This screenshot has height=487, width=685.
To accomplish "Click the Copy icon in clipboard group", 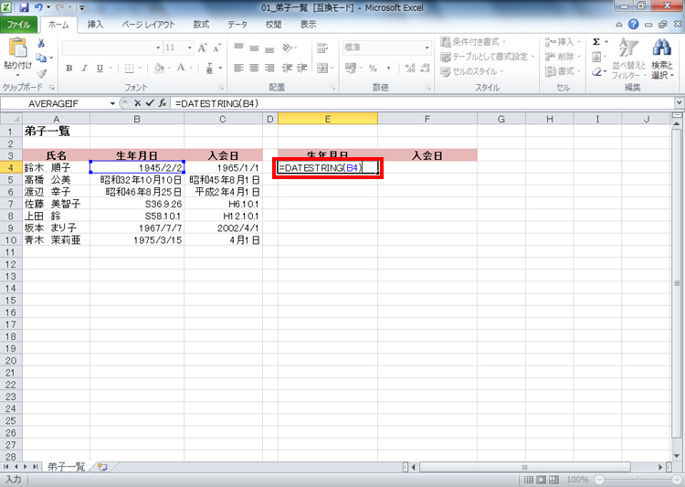I will (41, 58).
